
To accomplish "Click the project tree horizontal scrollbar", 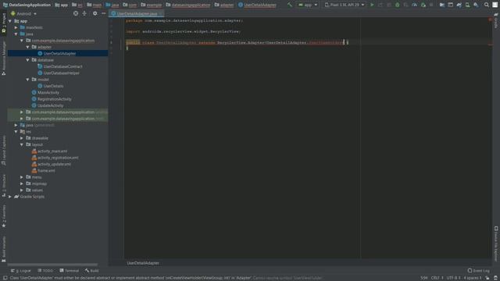I will (52, 265).
